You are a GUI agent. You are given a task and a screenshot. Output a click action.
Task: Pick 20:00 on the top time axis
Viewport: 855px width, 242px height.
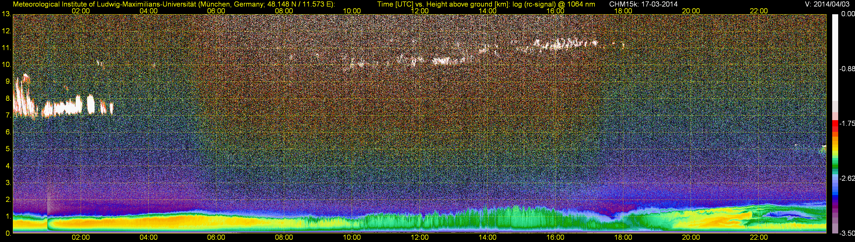coord(691,11)
